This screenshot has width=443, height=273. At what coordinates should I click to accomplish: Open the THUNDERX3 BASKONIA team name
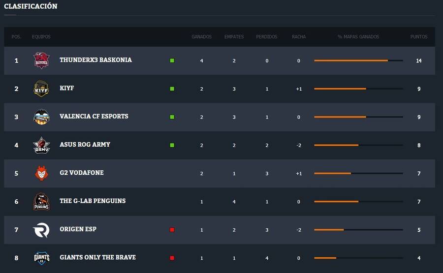(95, 60)
